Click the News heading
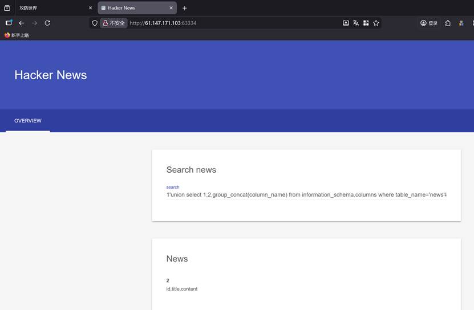 click(x=177, y=259)
